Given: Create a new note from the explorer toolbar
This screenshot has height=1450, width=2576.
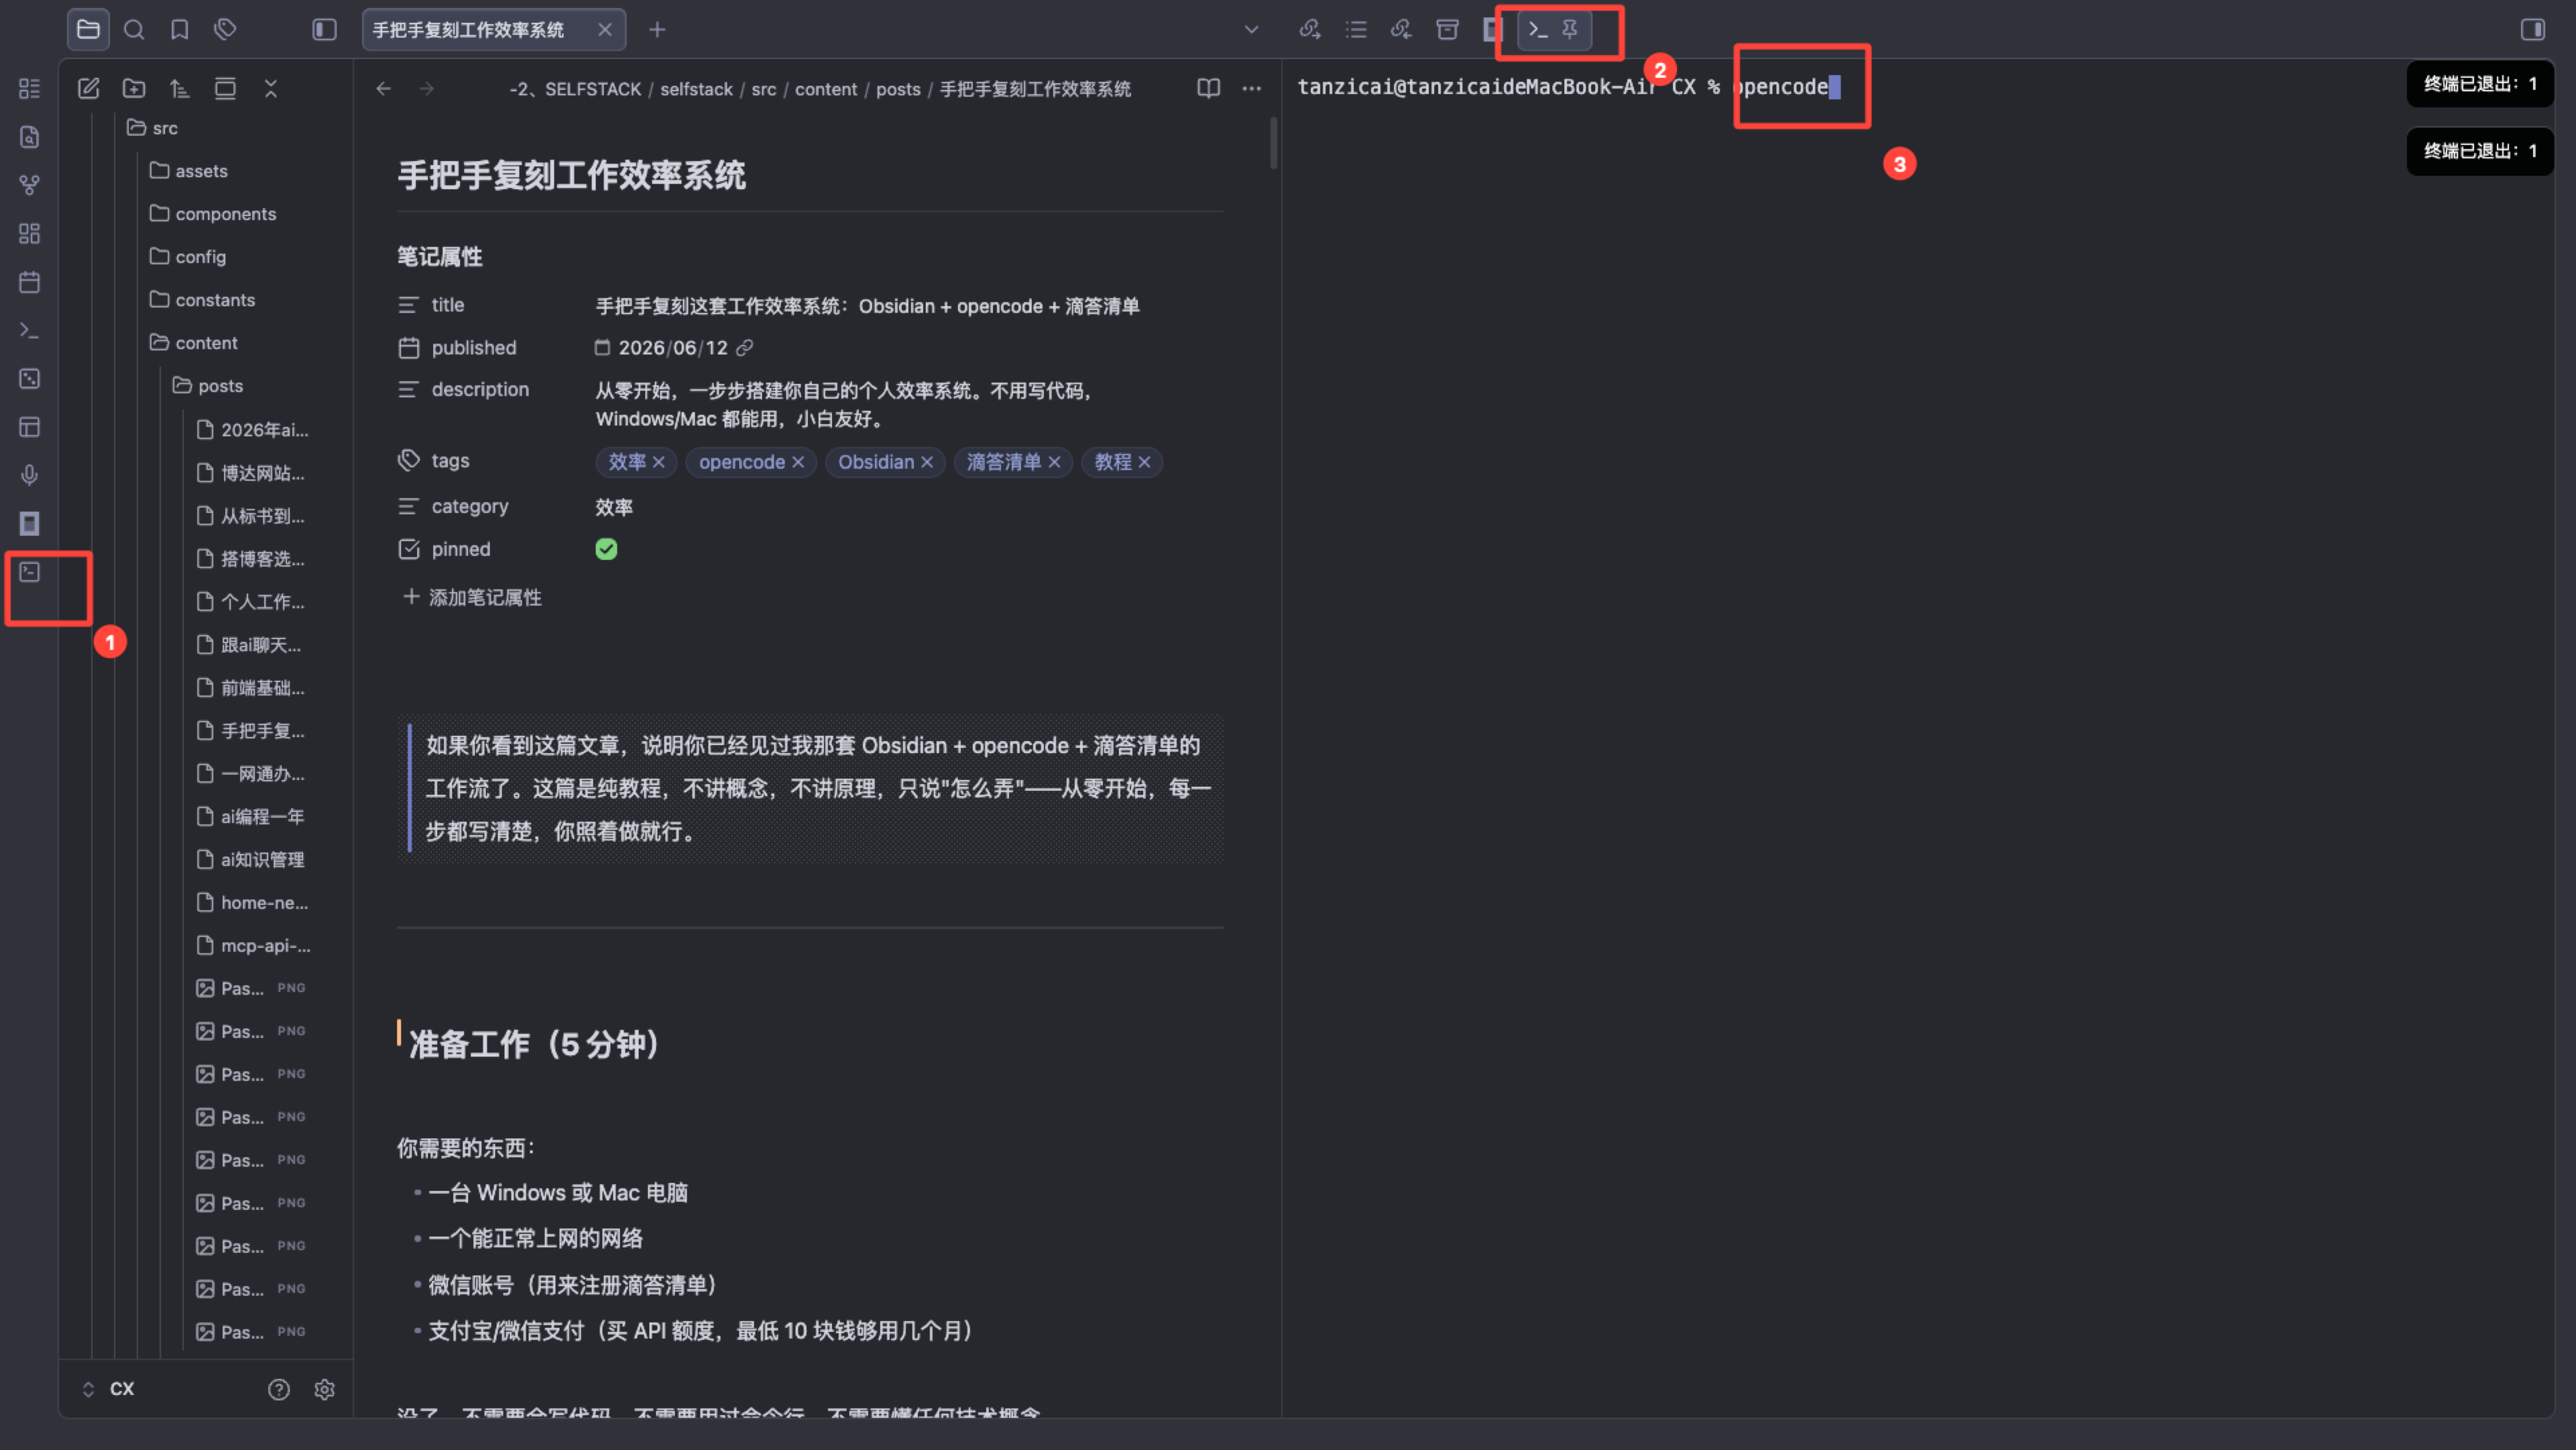Looking at the screenshot, I should click(89, 88).
